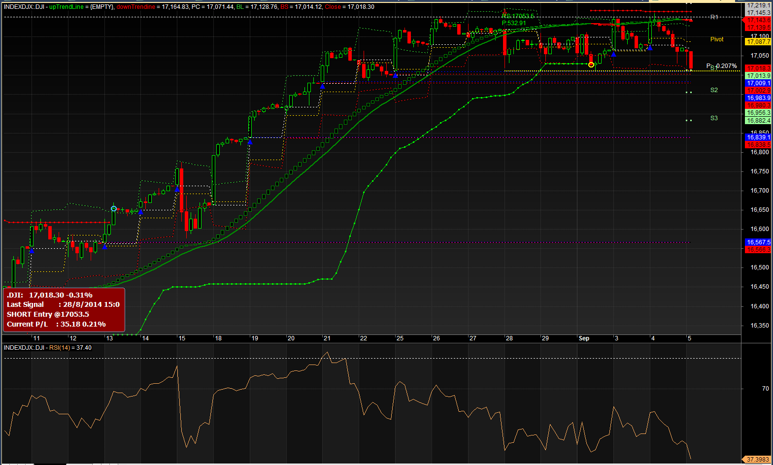Click date label 14 on time axis
773x465 pixels.
click(x=145, y=338)
